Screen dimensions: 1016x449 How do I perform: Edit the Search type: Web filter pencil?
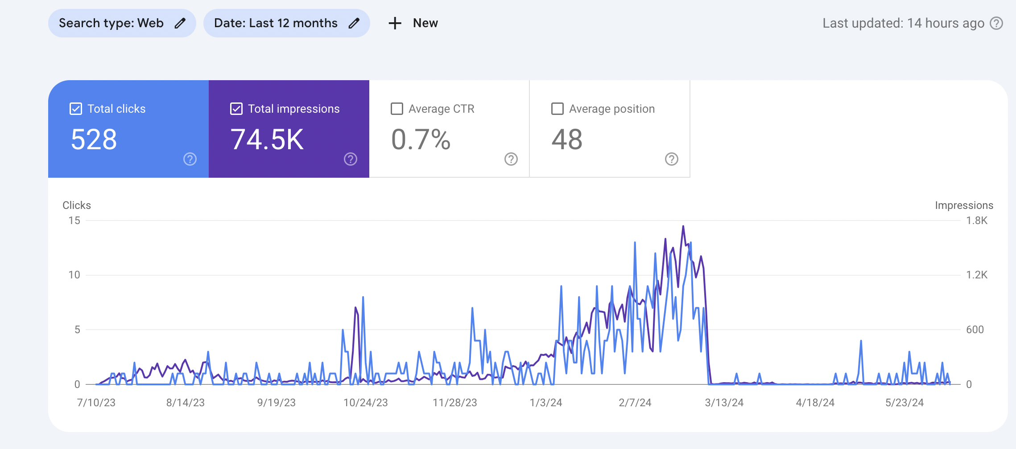click(180, 23)
